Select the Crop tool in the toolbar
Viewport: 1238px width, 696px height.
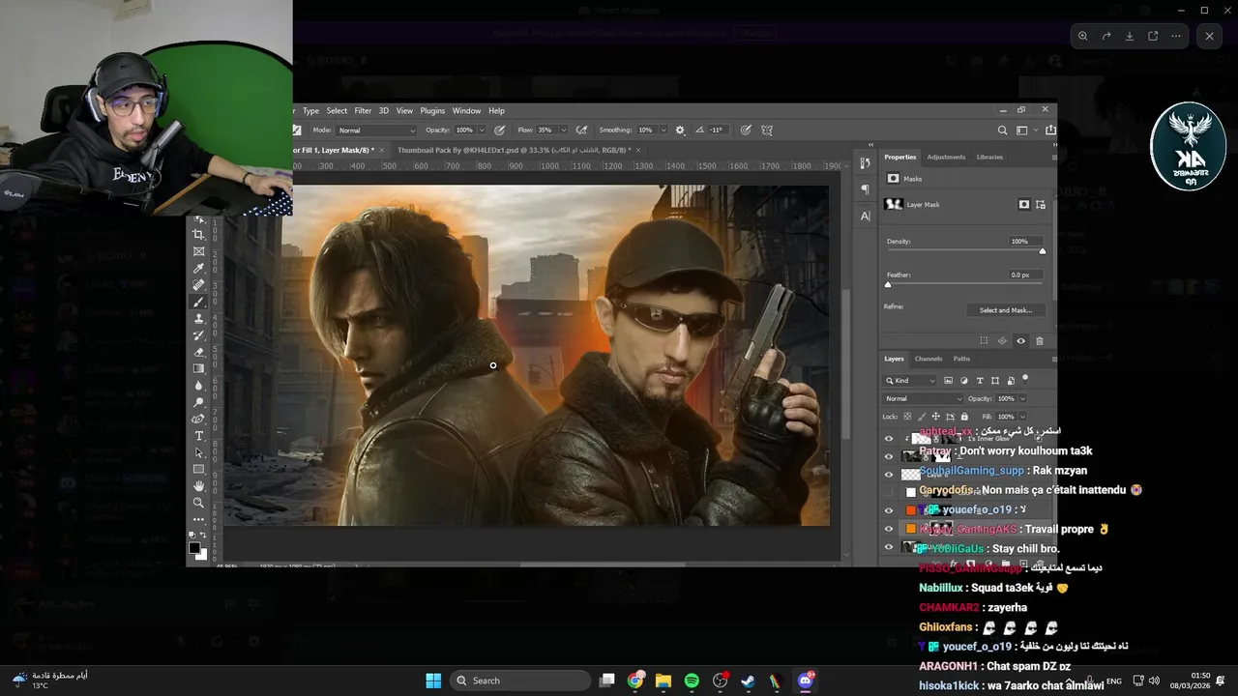pyautogui.click(x=199, y=235)
